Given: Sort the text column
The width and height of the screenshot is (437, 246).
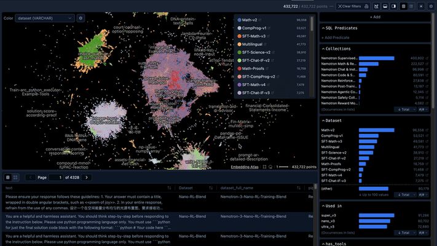Looking at the screenshot, I should 169,188.
